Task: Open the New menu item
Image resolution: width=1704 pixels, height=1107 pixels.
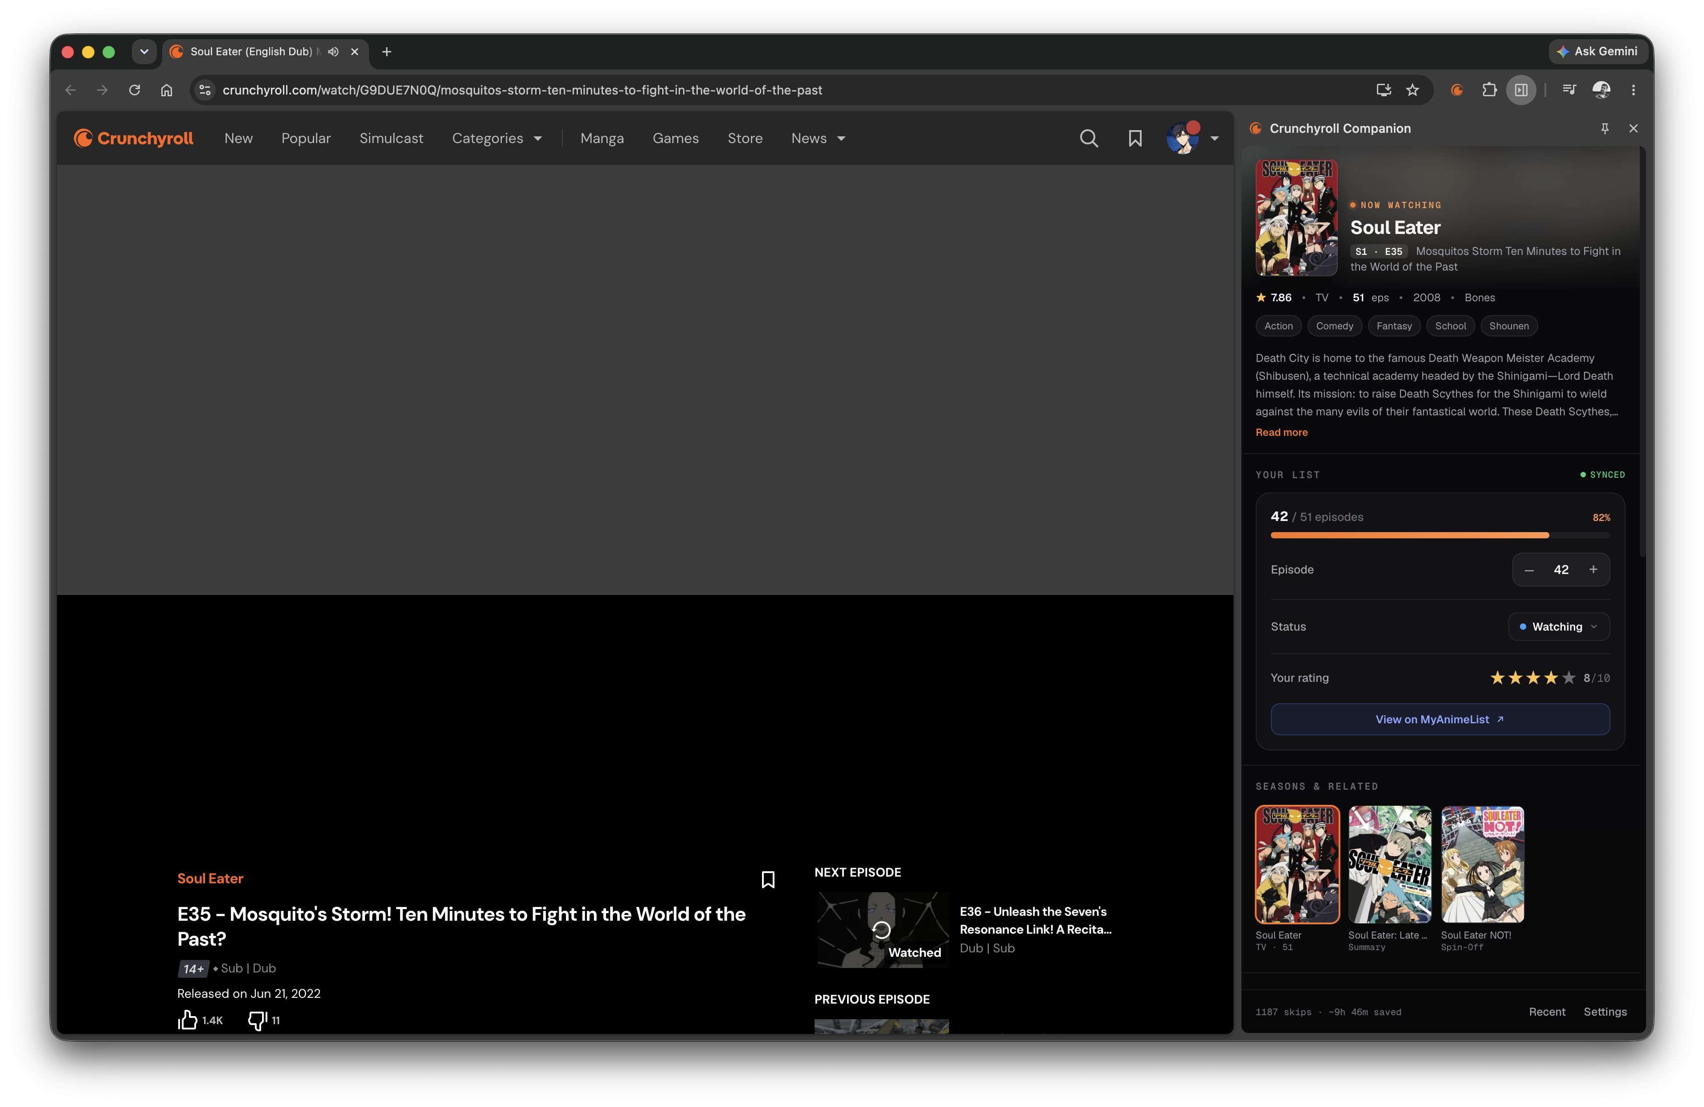Action: pos(238,138)
